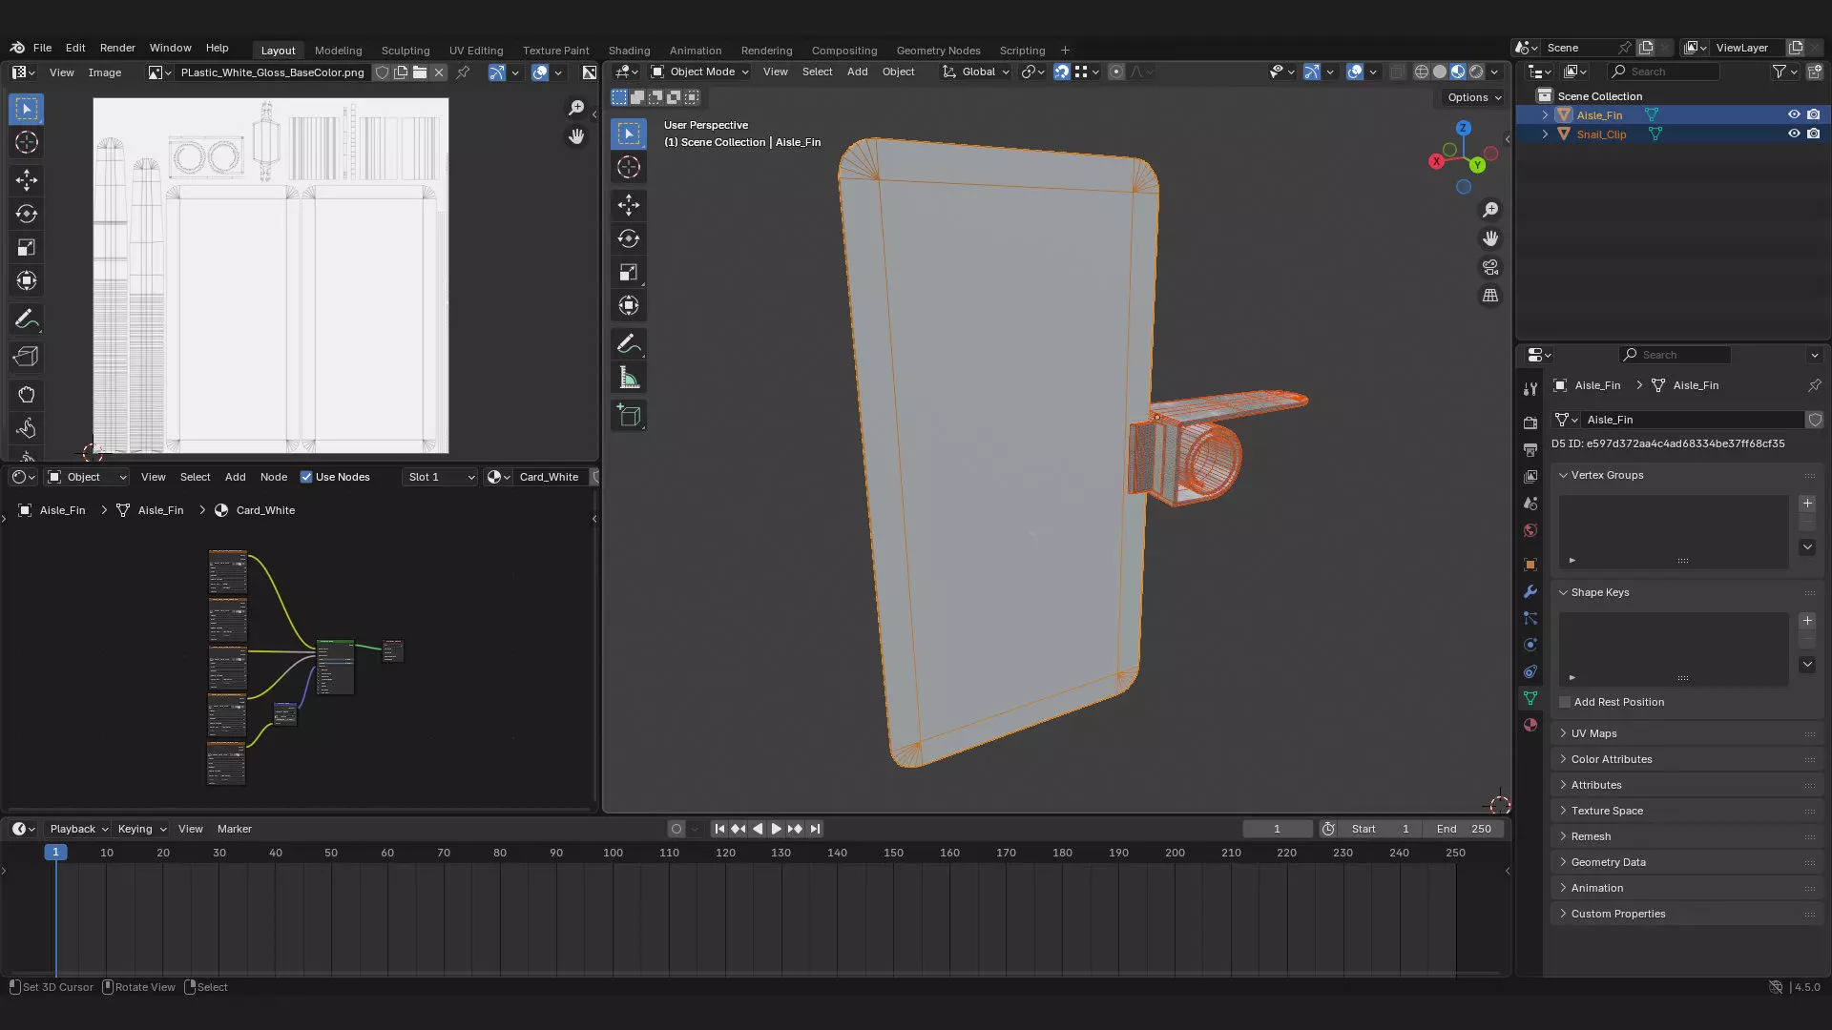Open the Object Data green triangle tab

click(x=1530, y=698)
